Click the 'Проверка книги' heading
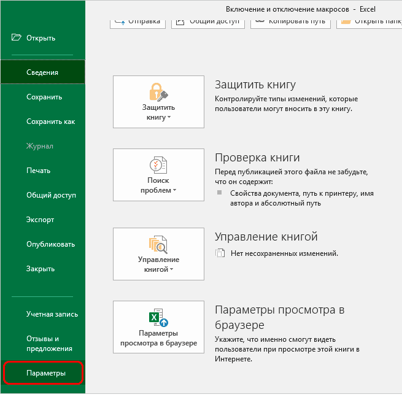Screen dimensions: 402x397 tap(257, 158)
